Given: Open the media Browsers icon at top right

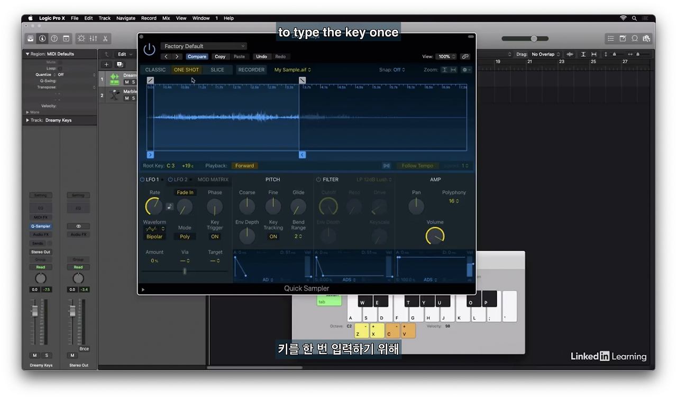Looking at the screenshot, I should pyautogui.click(x=646, y=39).
